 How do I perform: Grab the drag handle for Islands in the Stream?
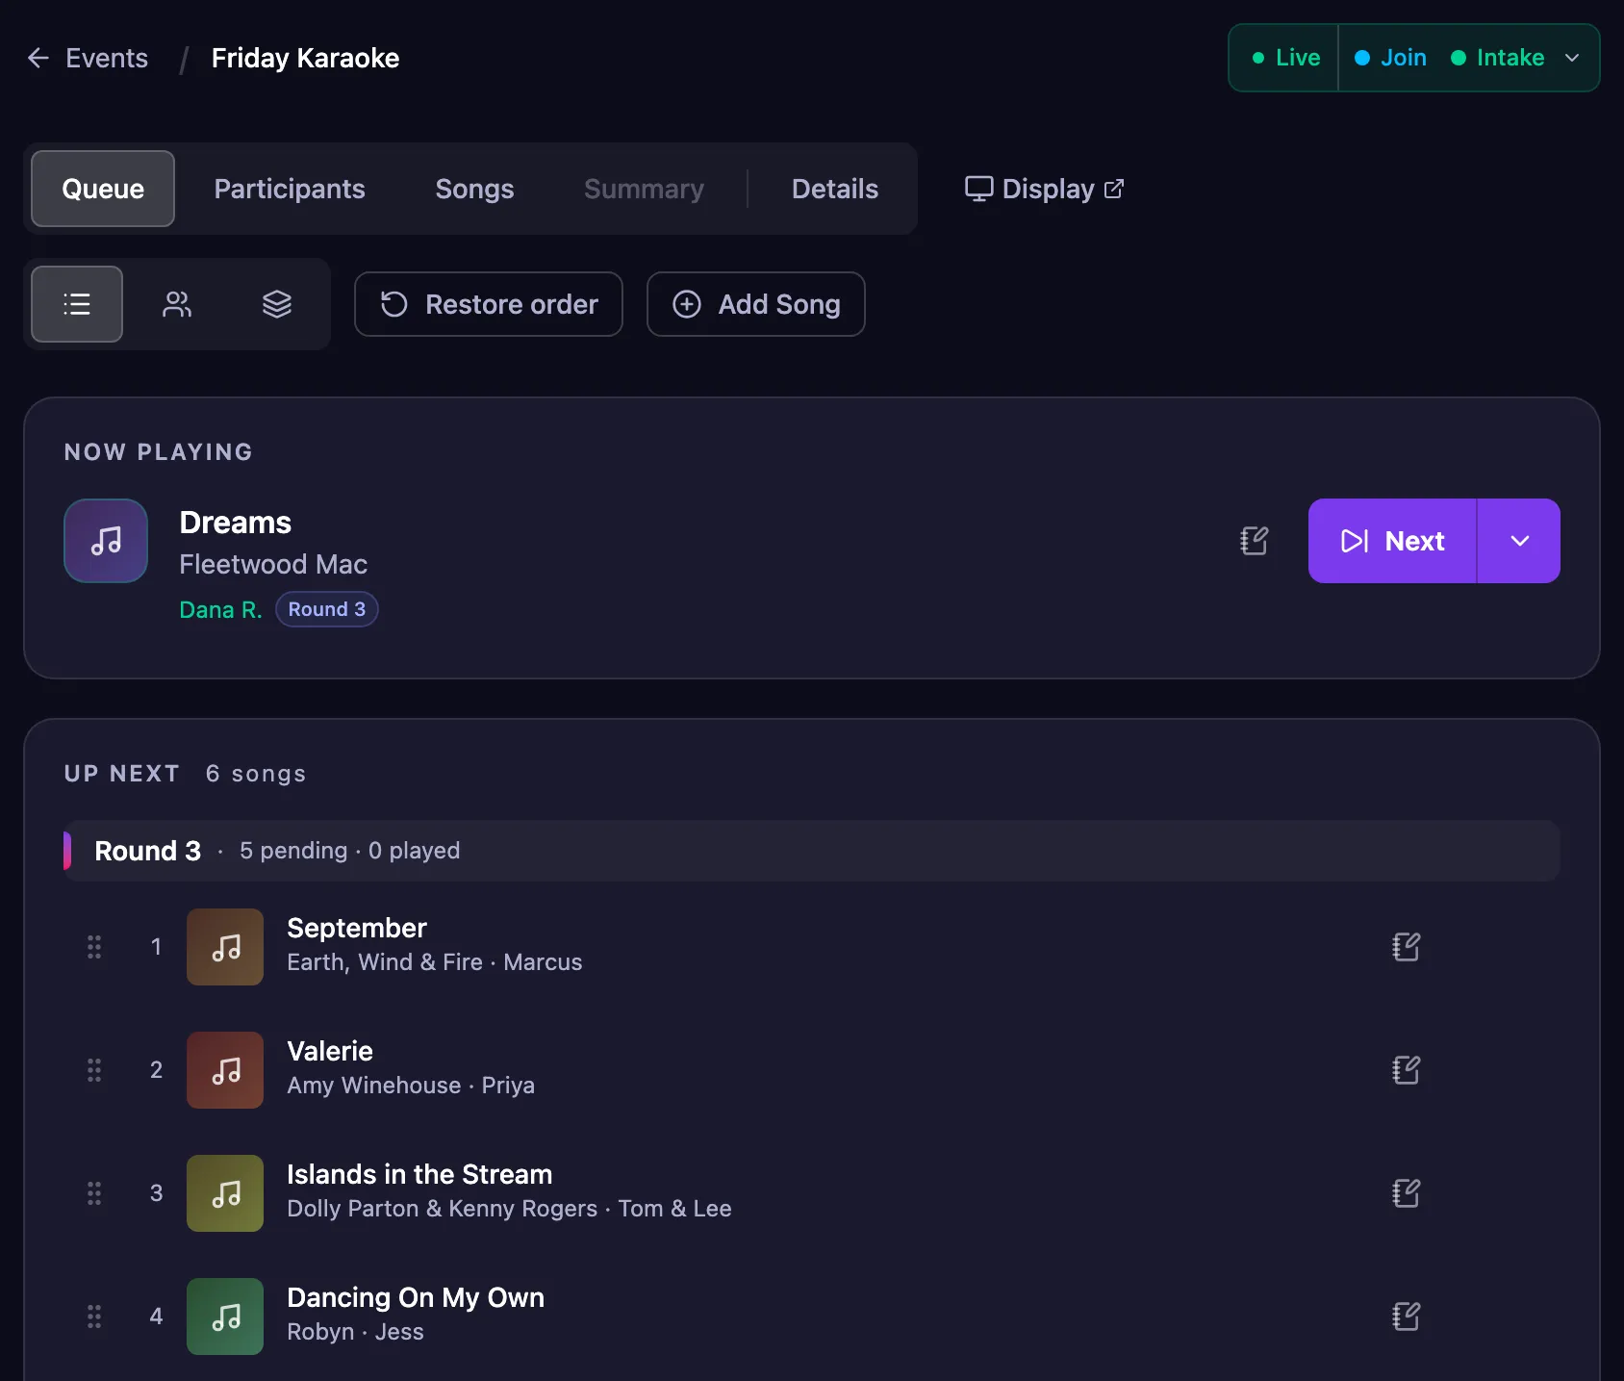(x=94, y=1193)
